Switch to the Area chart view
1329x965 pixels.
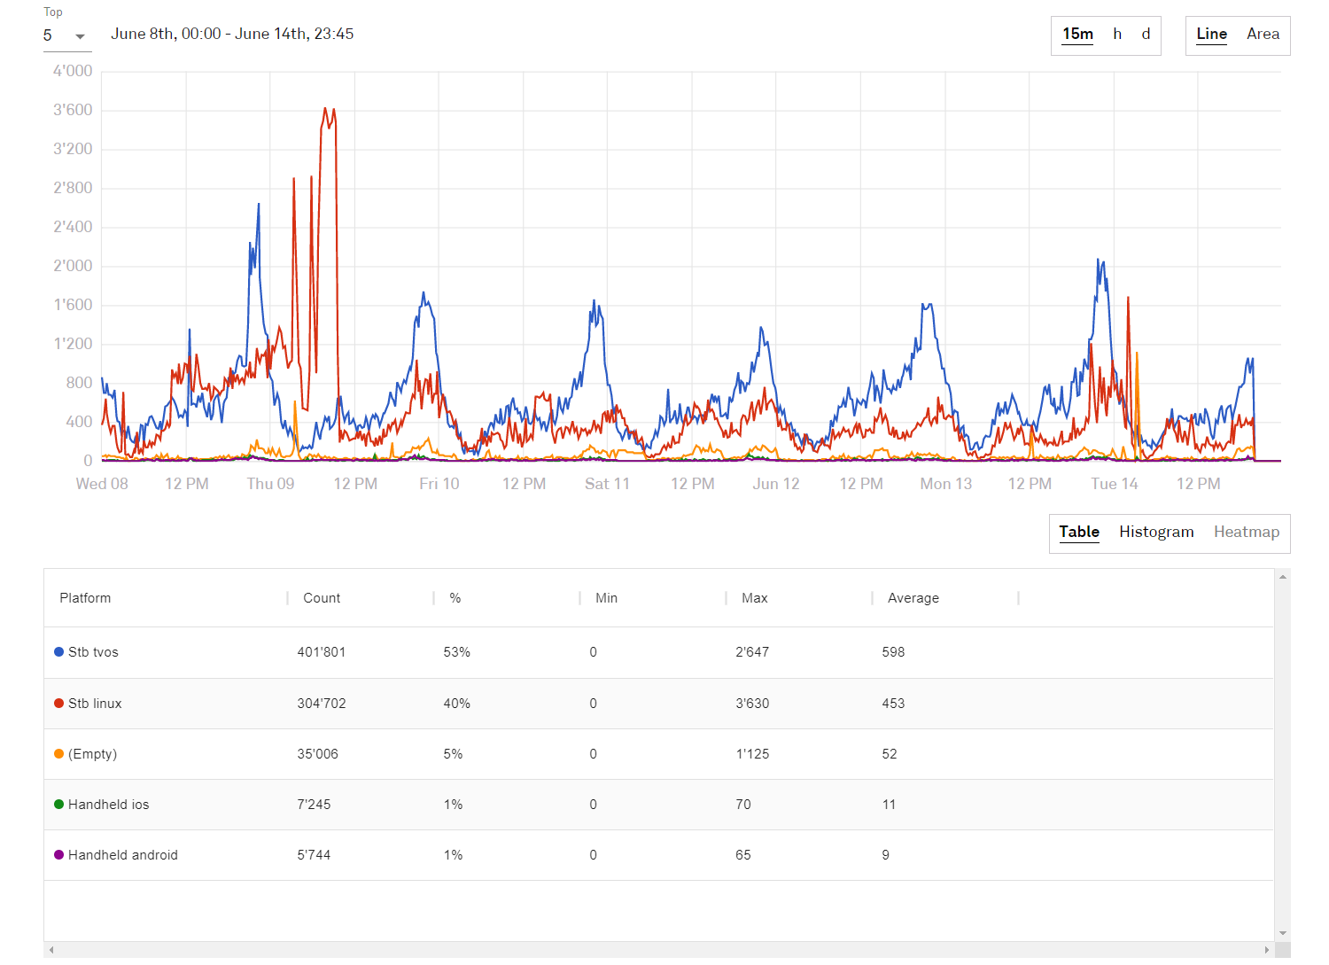tap(1263, 35)
